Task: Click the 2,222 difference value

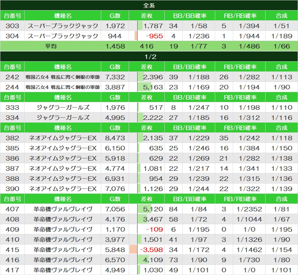Action: coord(153,118)
